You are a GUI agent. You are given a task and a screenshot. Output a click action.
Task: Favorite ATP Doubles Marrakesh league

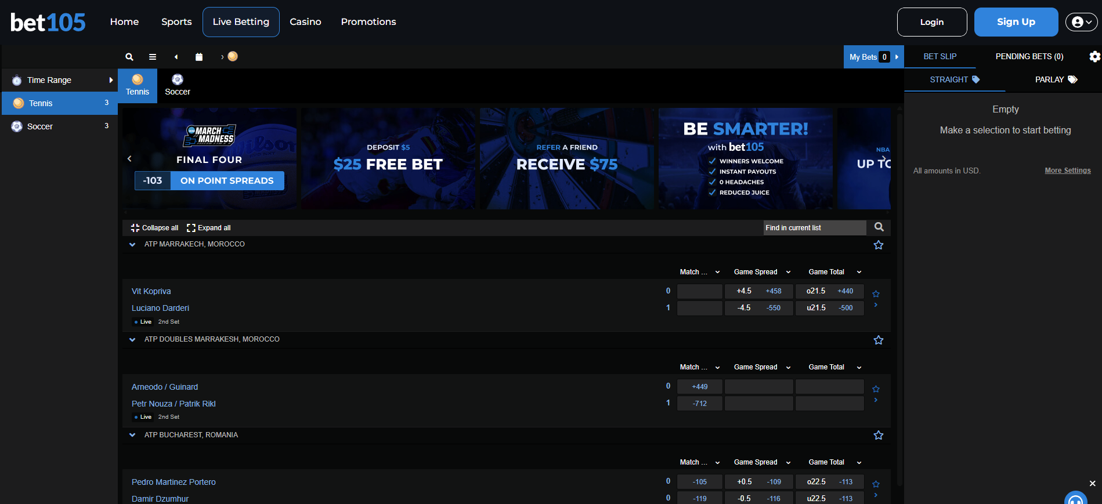tap(879, 340)
